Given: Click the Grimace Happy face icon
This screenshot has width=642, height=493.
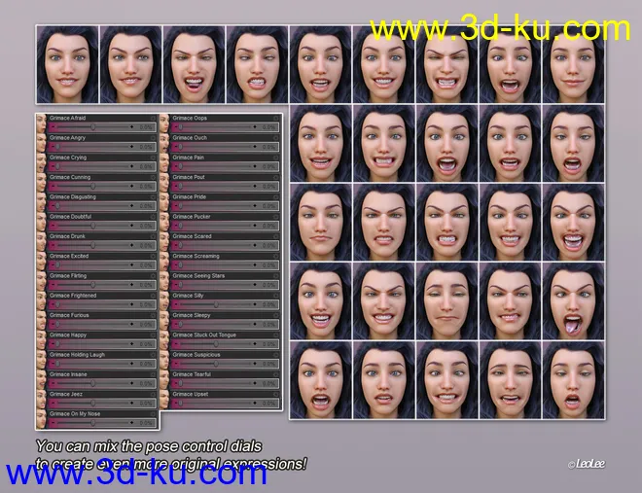Looking at the screenshot, I should (42, 340).
